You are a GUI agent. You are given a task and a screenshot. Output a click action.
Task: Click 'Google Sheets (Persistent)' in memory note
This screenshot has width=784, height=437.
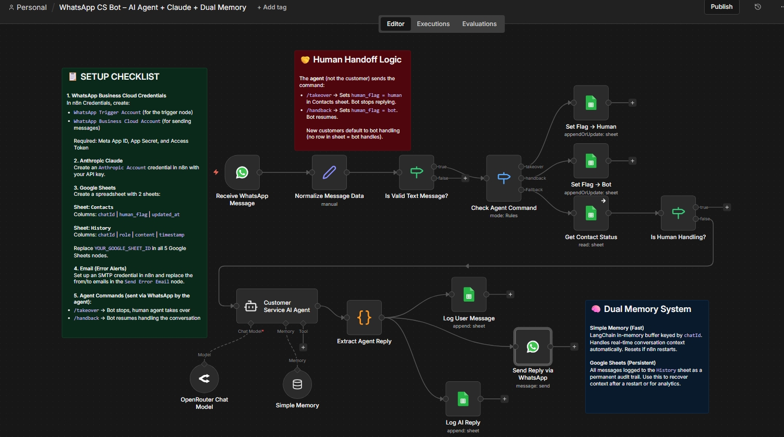pyautogui.click(x=623, y=363)
